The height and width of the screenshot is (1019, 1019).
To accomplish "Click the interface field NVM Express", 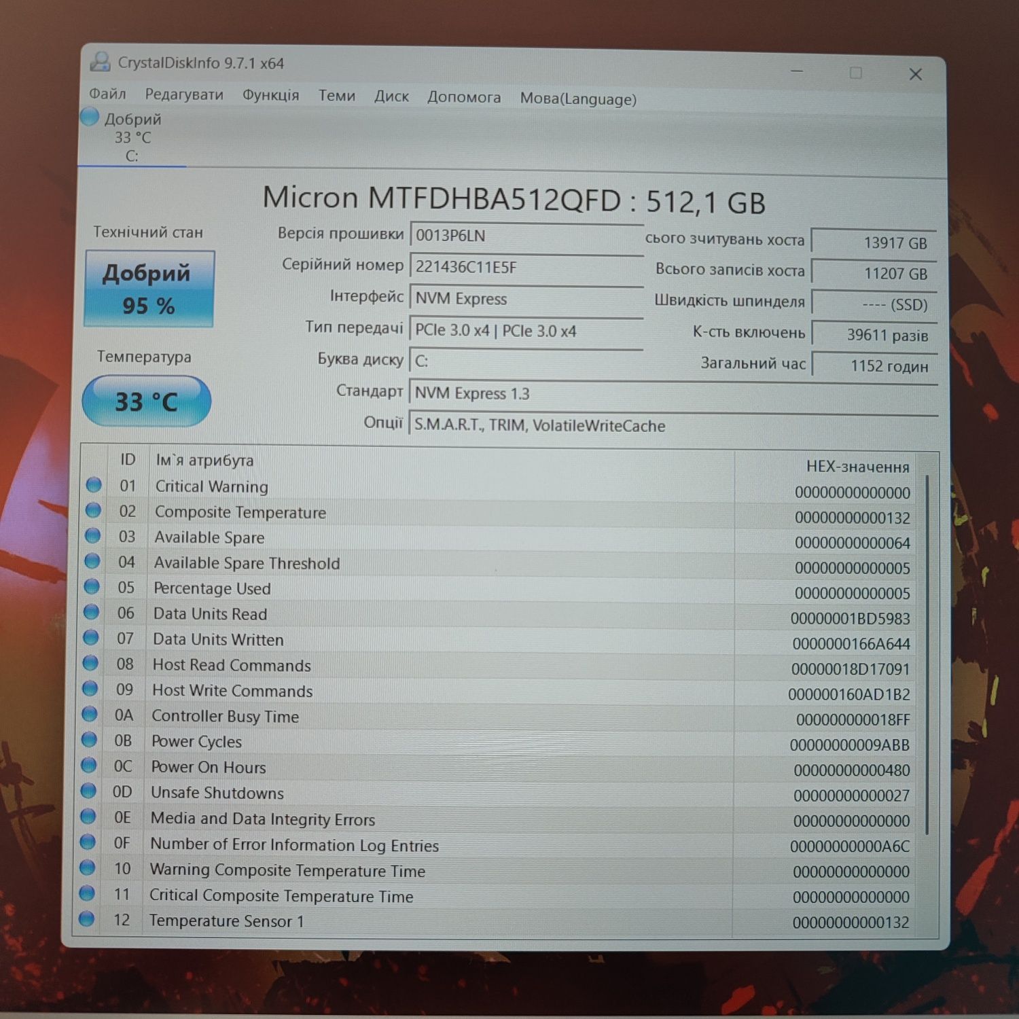I will (x=526, y=299).
